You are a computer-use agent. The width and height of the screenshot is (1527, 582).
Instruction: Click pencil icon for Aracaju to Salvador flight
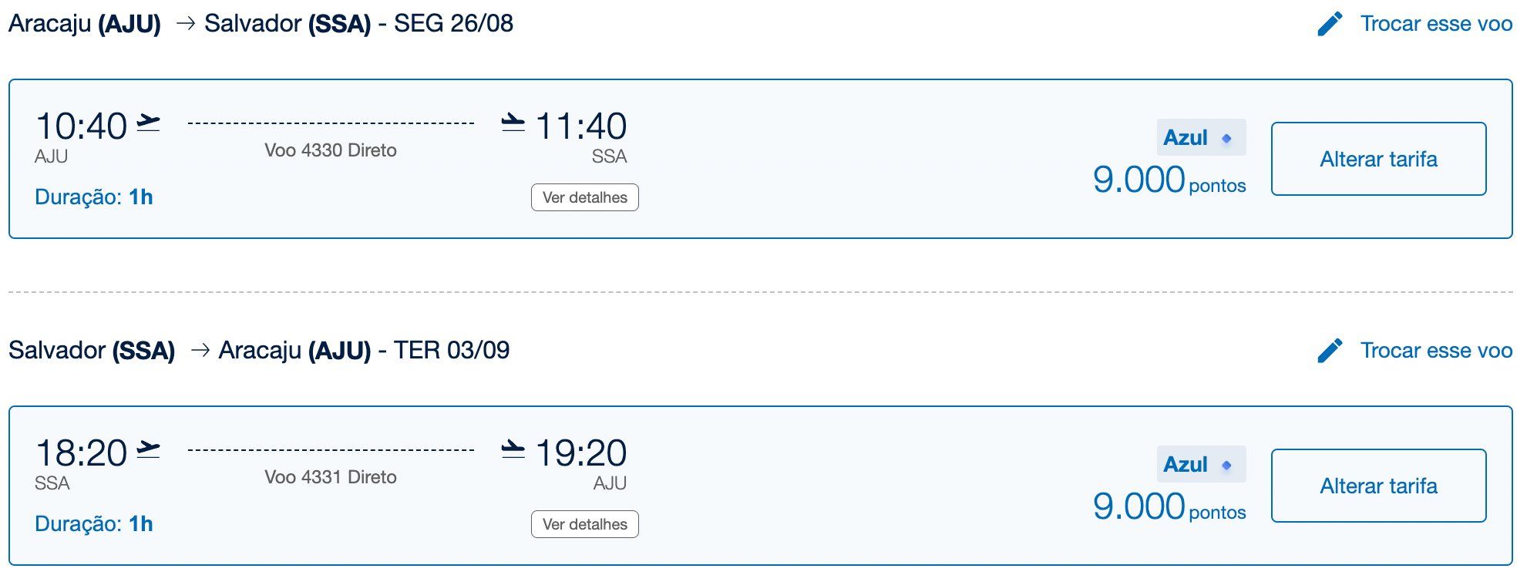[x=1330, y=24]
